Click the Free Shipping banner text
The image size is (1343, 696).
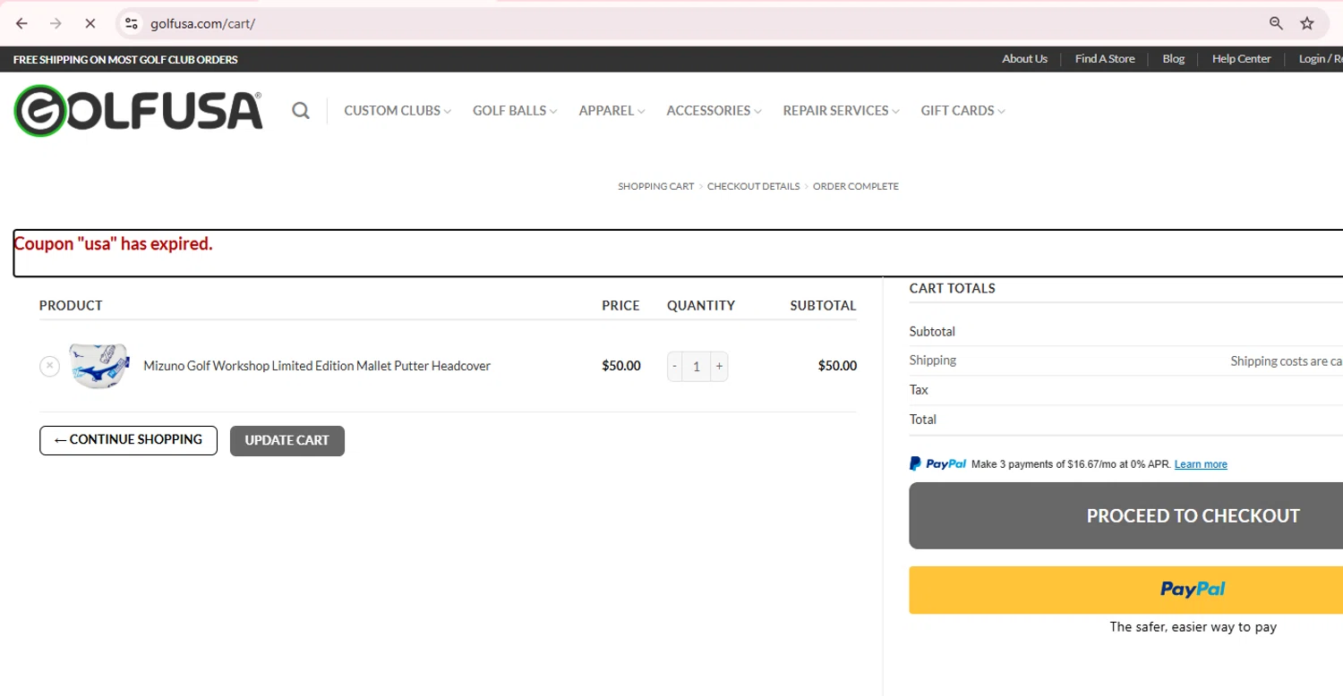125,60
